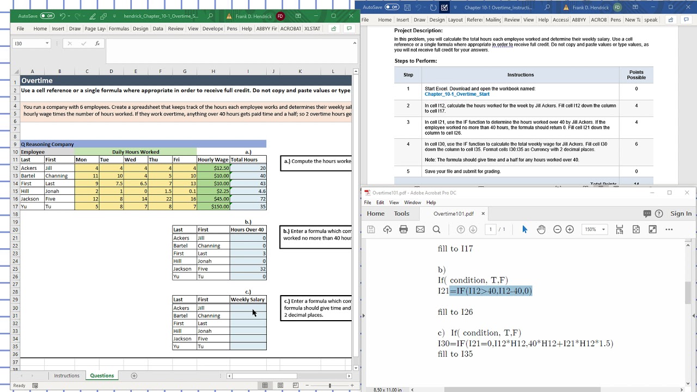Open the Review tab in Word
This screenshot has width=697, height=392.
point(512,20)
